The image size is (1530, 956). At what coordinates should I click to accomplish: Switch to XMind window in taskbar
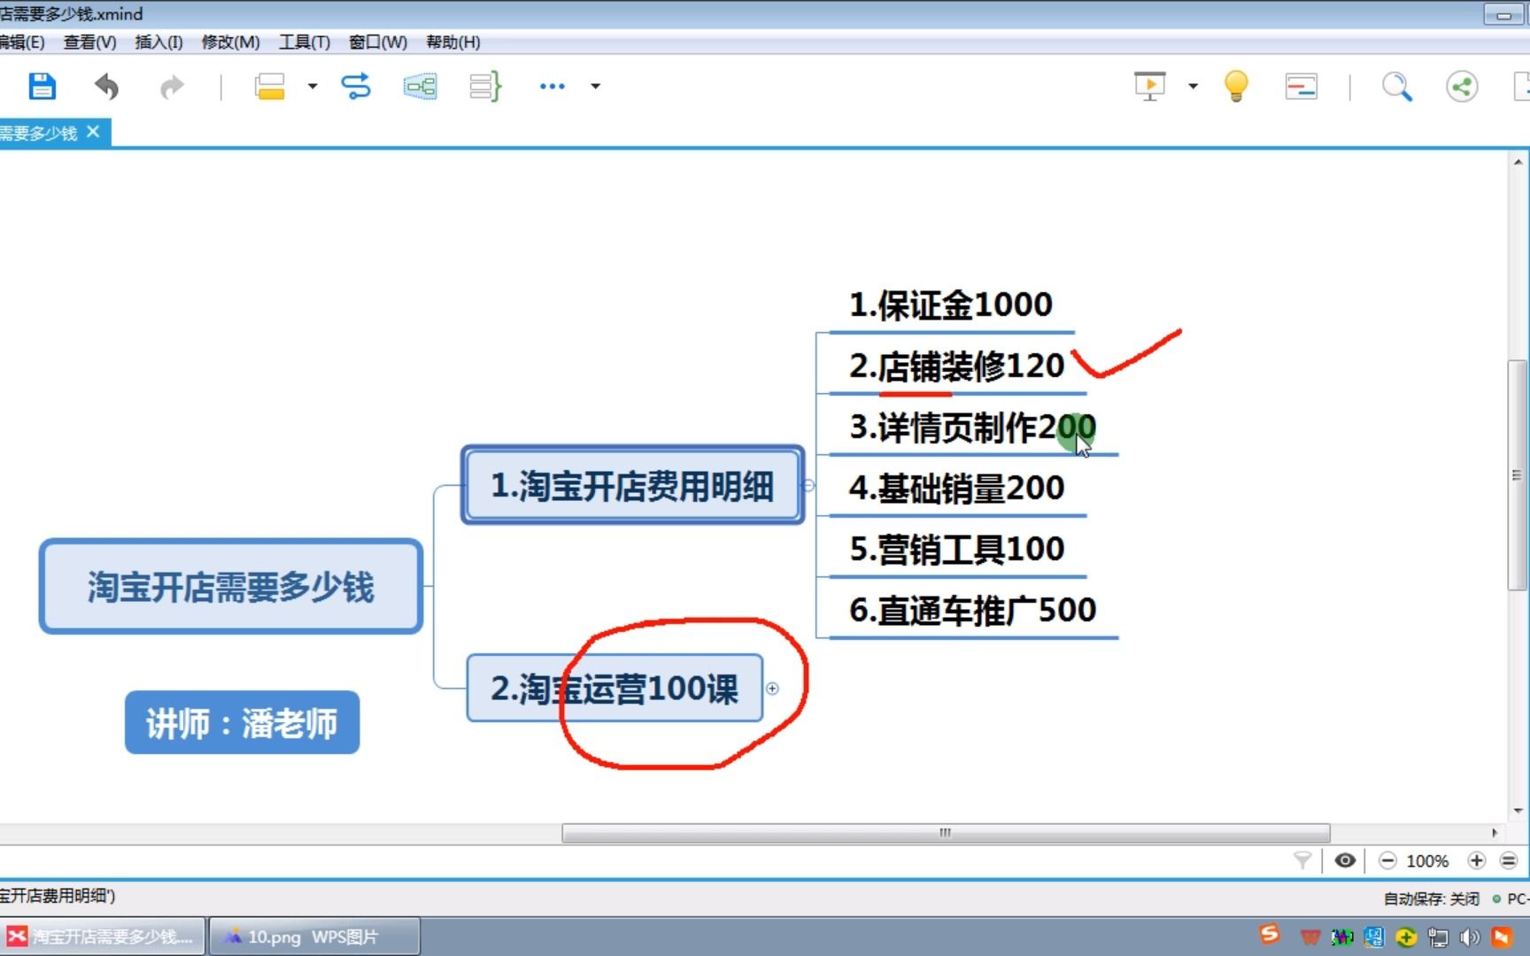click(x=103, y=937)
